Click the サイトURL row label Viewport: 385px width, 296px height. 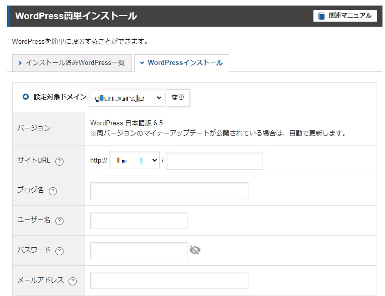(x=34, y=161)
